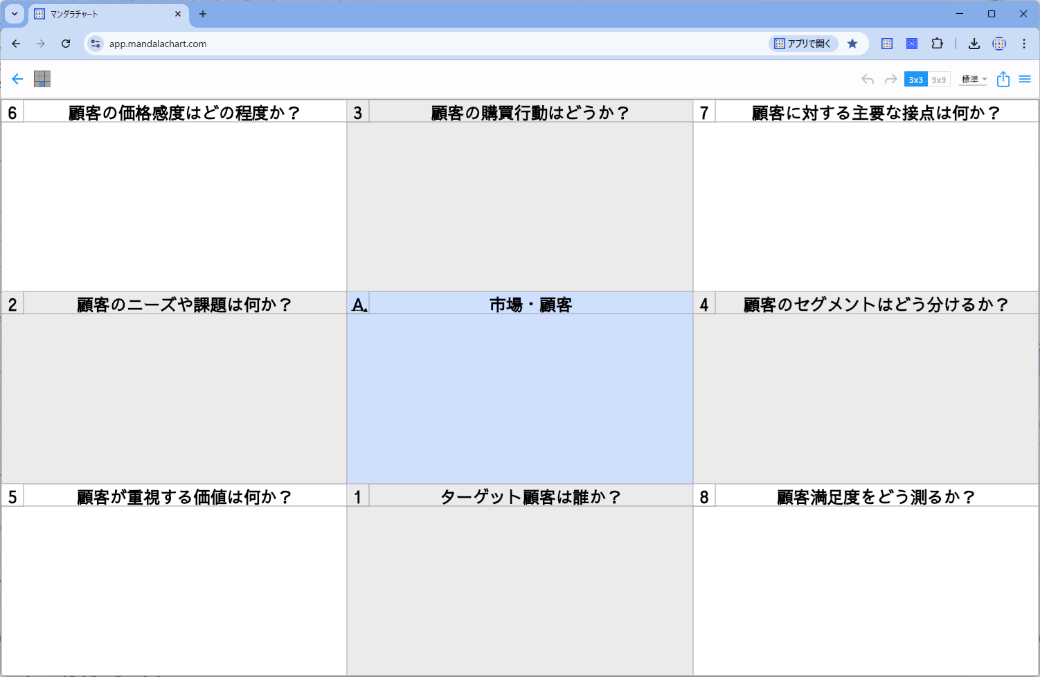This screenshot has width=1040, height=677.
Task: Click the アプリで開く button
Action: (803, 44)
